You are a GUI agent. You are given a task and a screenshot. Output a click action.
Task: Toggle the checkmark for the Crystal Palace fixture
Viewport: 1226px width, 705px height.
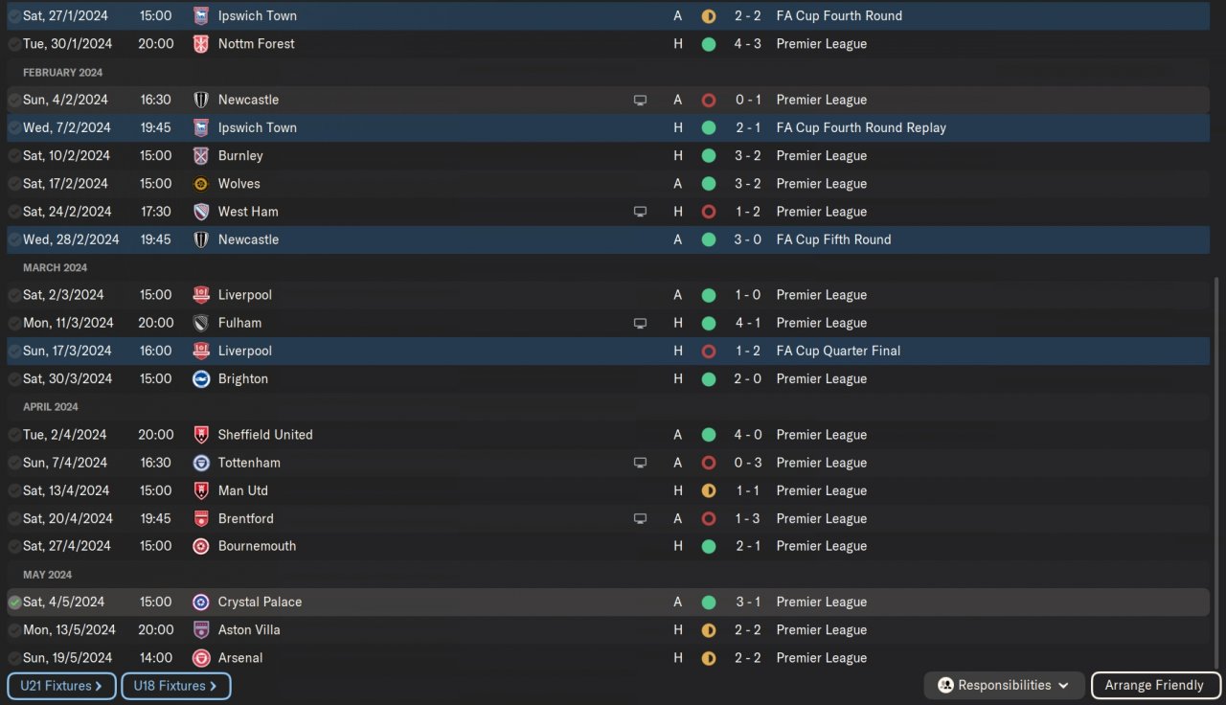(x=14, y=603)
